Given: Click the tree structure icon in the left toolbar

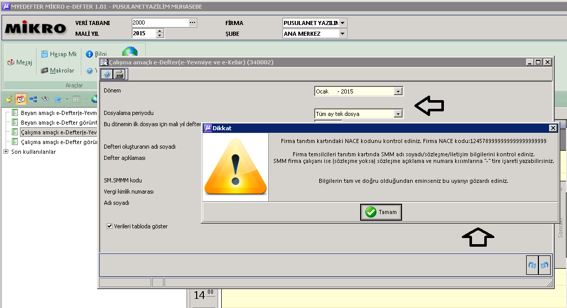Looking at the screenshot, I should [33, 99].
